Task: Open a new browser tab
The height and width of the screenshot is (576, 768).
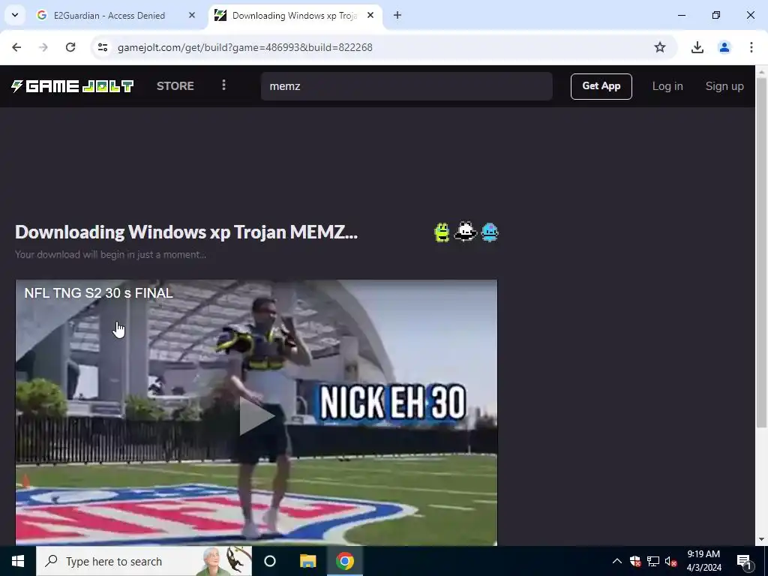Action: click(397, 16)
